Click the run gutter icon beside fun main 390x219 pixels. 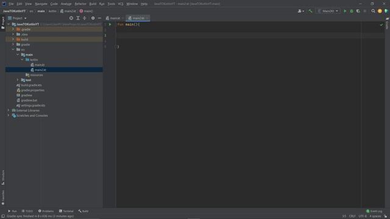(x=110, y=24)
